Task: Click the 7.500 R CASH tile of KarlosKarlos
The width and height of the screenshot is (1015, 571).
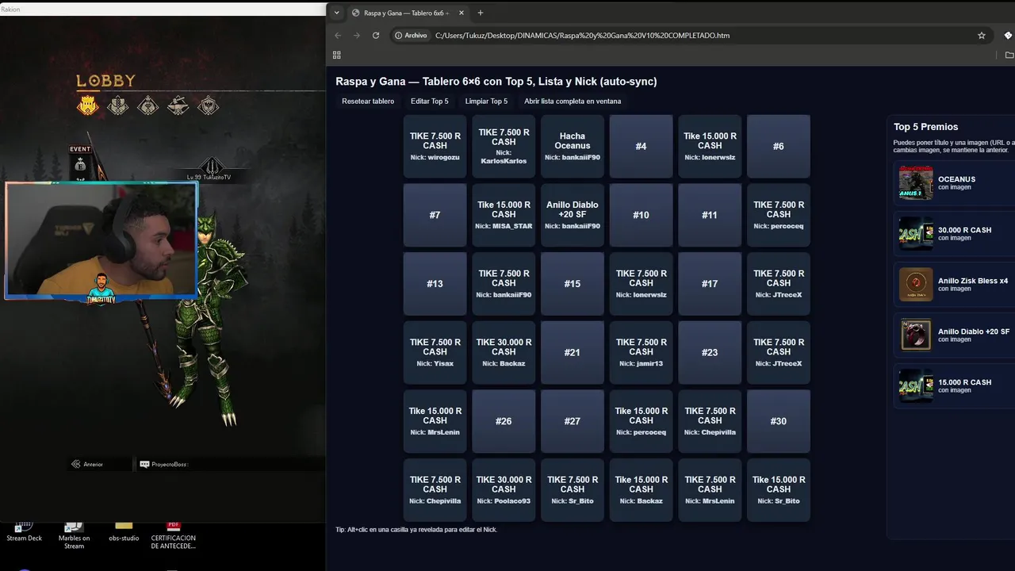Action: tap(504, 146)
